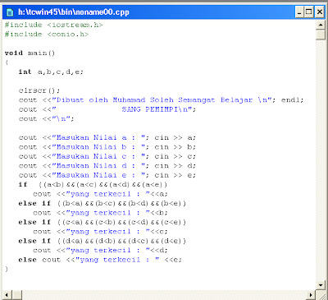328x300 pixels.
Task: Click the 'void main()' line
Action: pos(30,53)
